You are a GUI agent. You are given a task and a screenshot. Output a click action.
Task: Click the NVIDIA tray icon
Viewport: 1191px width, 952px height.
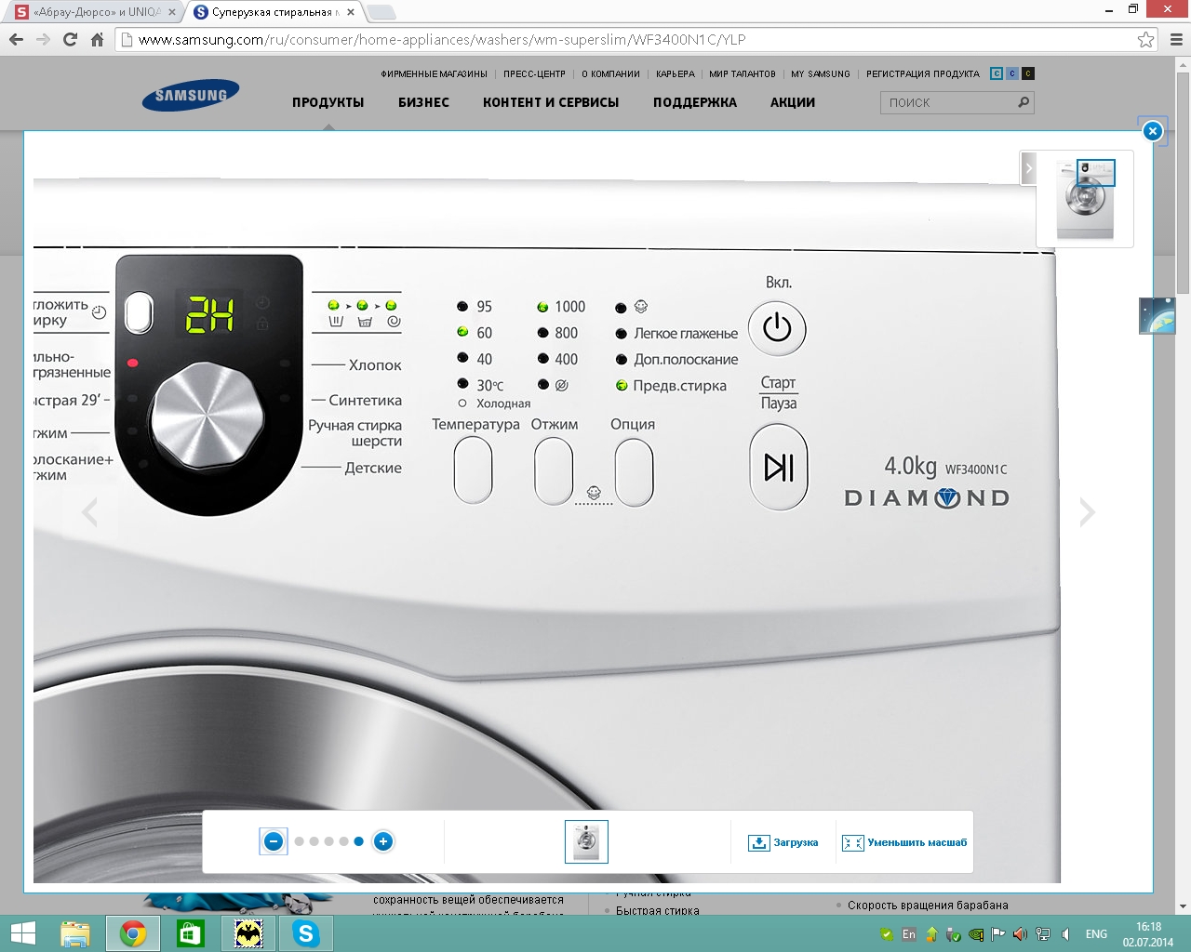(976, 934)
